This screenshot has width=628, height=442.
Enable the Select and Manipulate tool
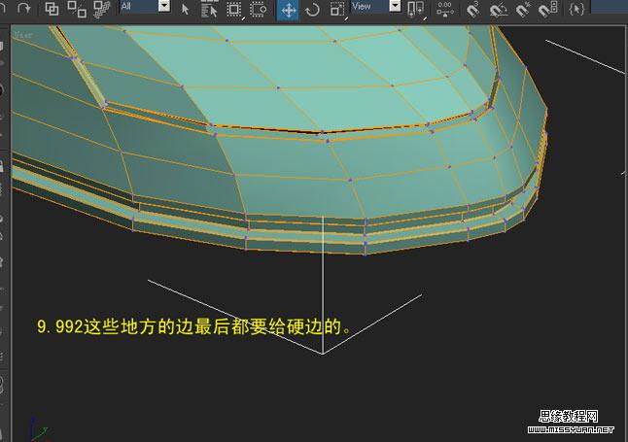click(445, 9)
